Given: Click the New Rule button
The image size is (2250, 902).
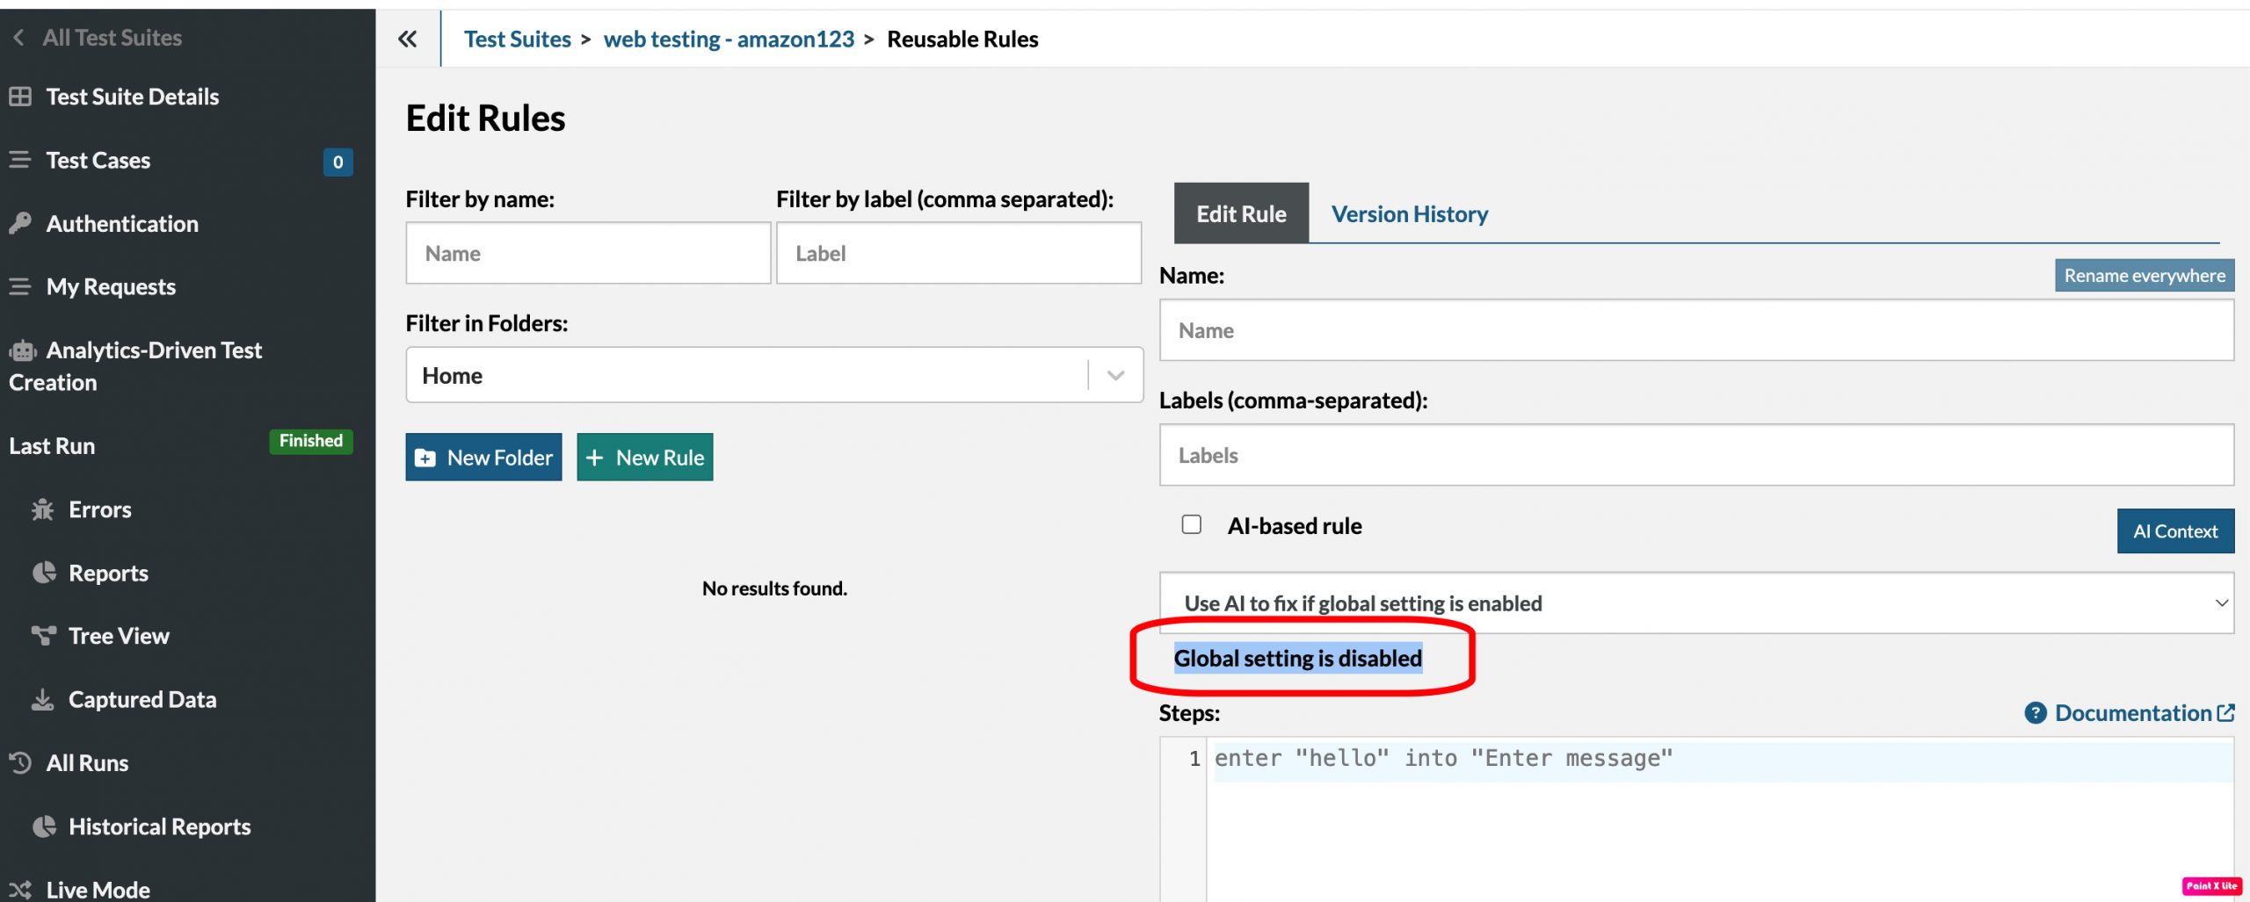Looking at the screenshot, I should tap(644, 457).
